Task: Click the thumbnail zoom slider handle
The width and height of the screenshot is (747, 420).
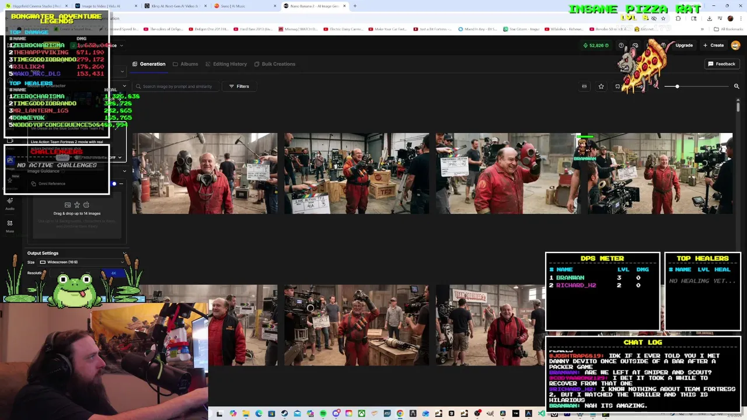Action: (x=677, y=86)
